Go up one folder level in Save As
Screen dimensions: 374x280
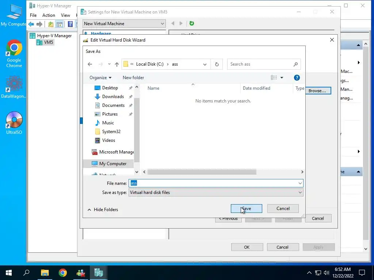click(x=117, y=64)
